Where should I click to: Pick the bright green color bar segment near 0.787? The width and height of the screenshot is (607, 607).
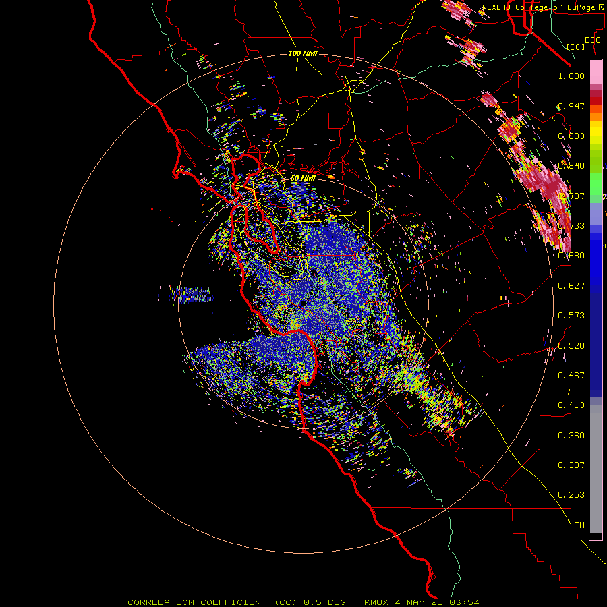[x=596, y=184]
